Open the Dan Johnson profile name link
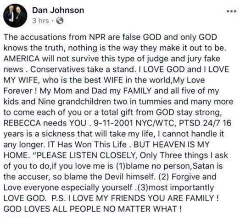 point(58,11)
